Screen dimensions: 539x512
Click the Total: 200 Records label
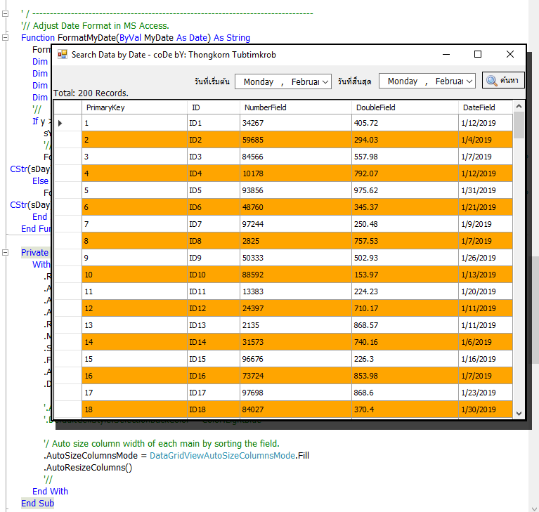[91, 93]
